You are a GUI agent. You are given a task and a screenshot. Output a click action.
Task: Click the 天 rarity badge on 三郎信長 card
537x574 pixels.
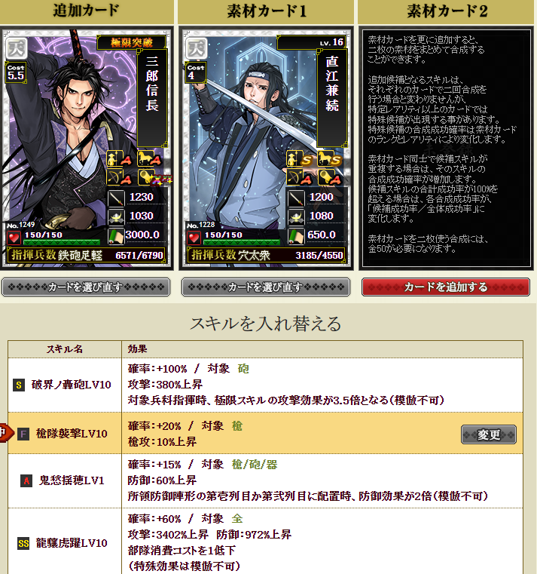click(17, 48)
